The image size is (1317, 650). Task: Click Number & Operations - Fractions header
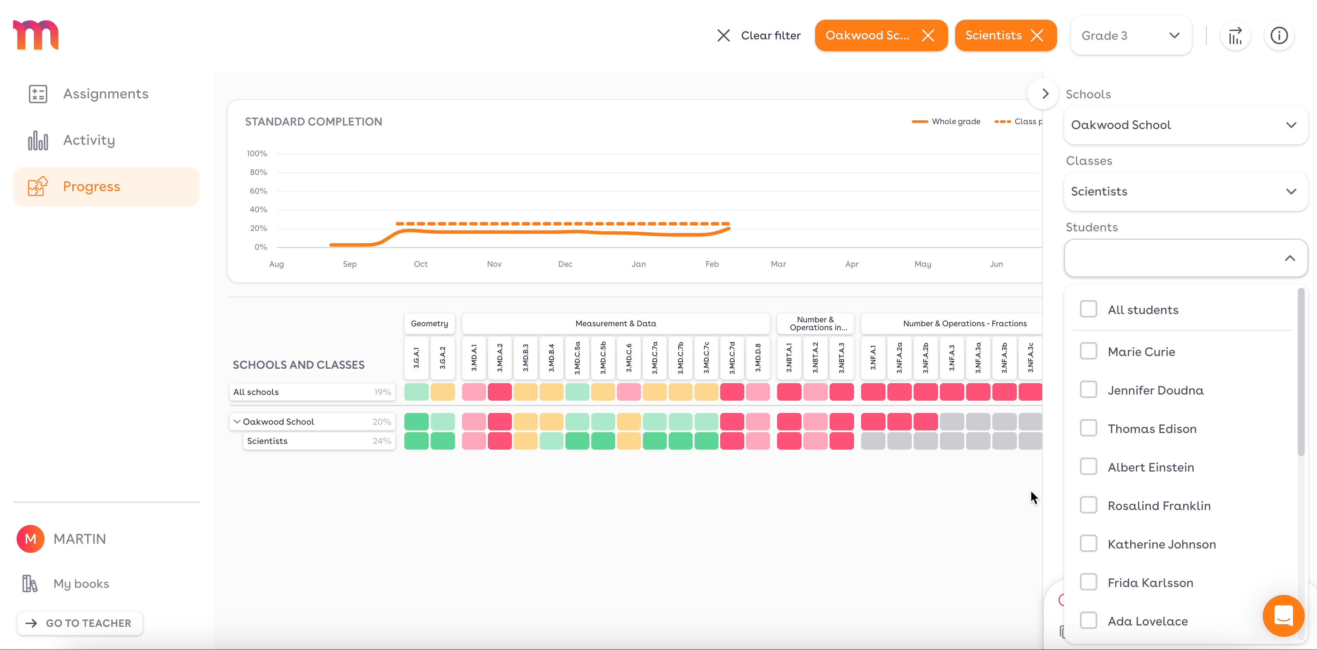[x=952, y=323]
